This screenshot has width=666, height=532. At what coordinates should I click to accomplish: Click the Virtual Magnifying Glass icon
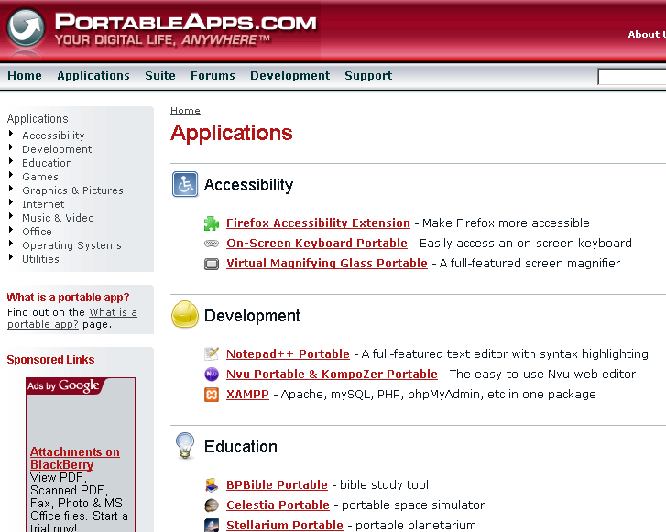point(212,264)
